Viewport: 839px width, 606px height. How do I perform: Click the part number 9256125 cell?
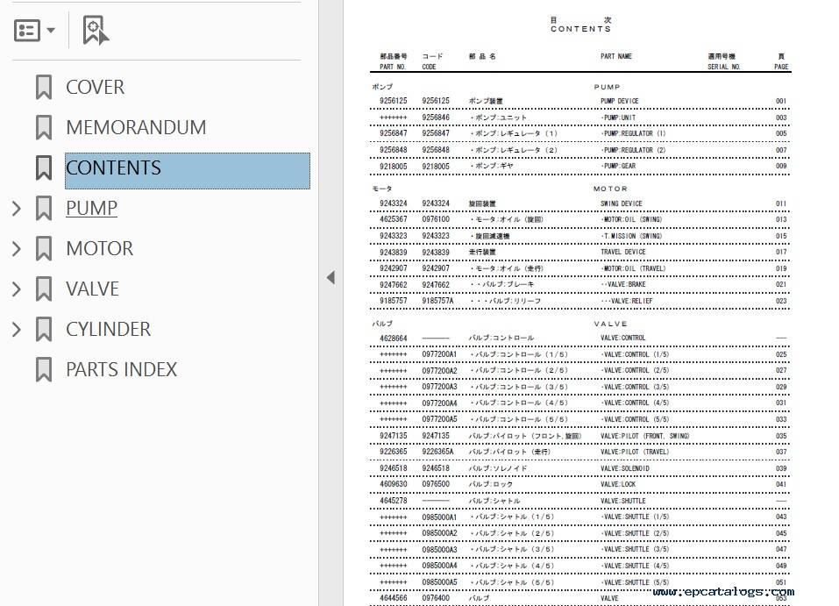(394, 101)
